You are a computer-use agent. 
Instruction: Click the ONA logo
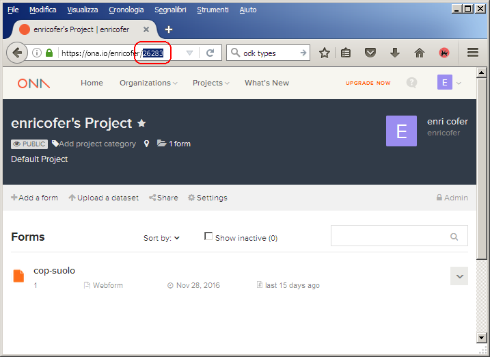click(33, 83)
